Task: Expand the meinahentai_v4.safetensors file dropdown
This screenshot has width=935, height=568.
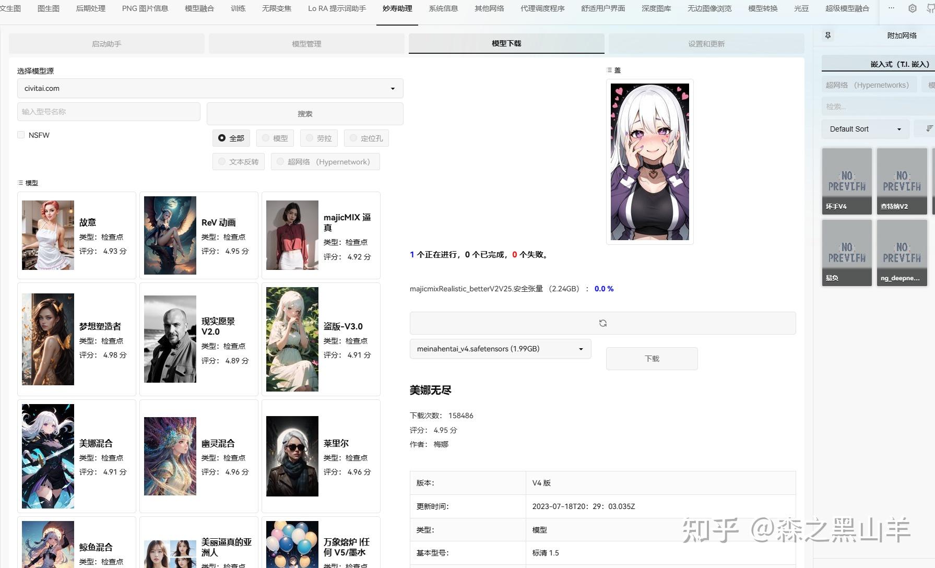Action: (500, 349)
